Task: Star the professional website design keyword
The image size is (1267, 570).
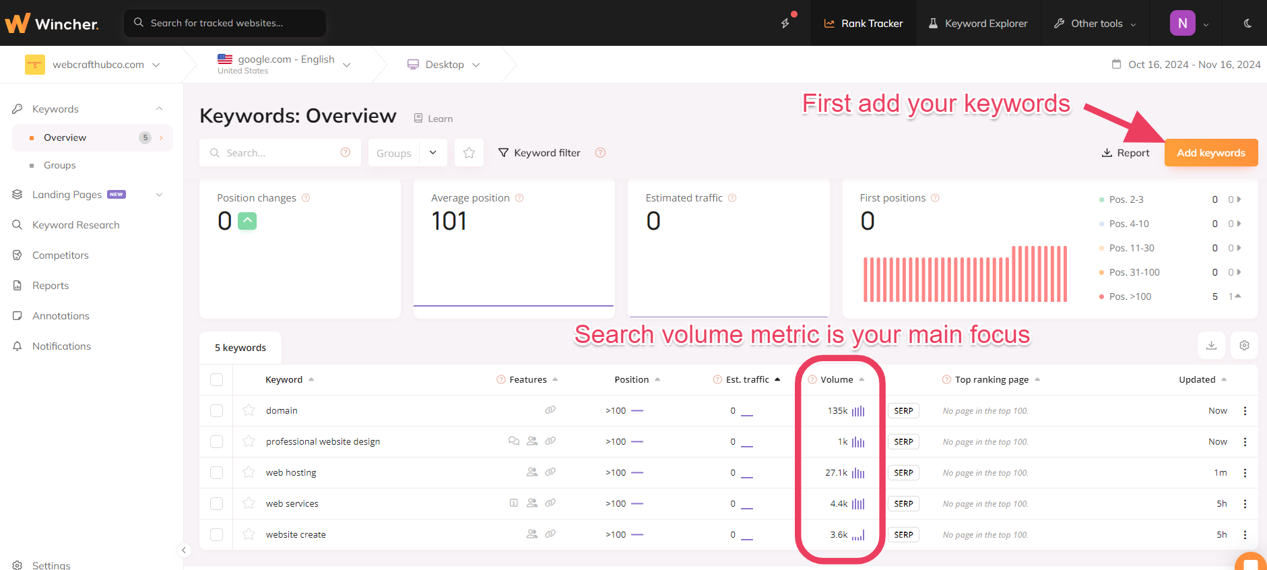Action: click(x=249, y=441)
